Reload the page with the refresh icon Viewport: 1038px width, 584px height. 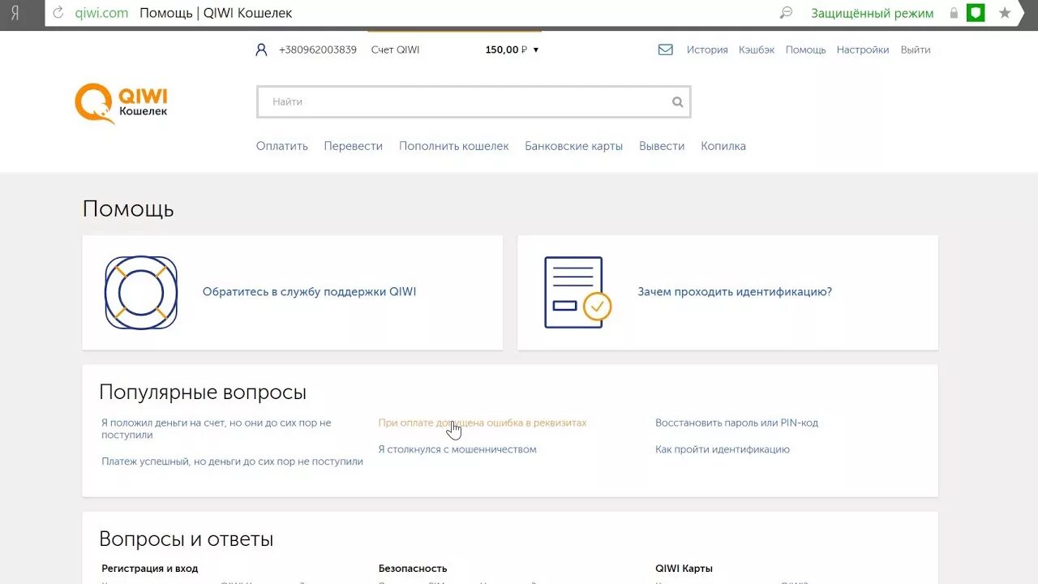58,13
